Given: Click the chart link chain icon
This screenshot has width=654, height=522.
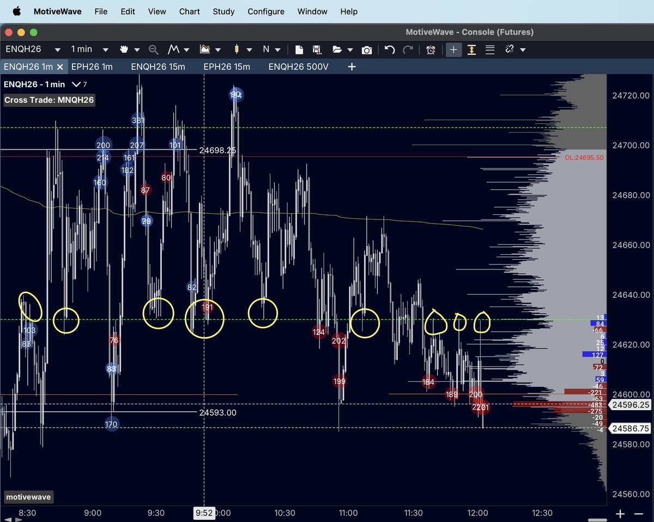Looking at the screenshot, I should [510, 49].
